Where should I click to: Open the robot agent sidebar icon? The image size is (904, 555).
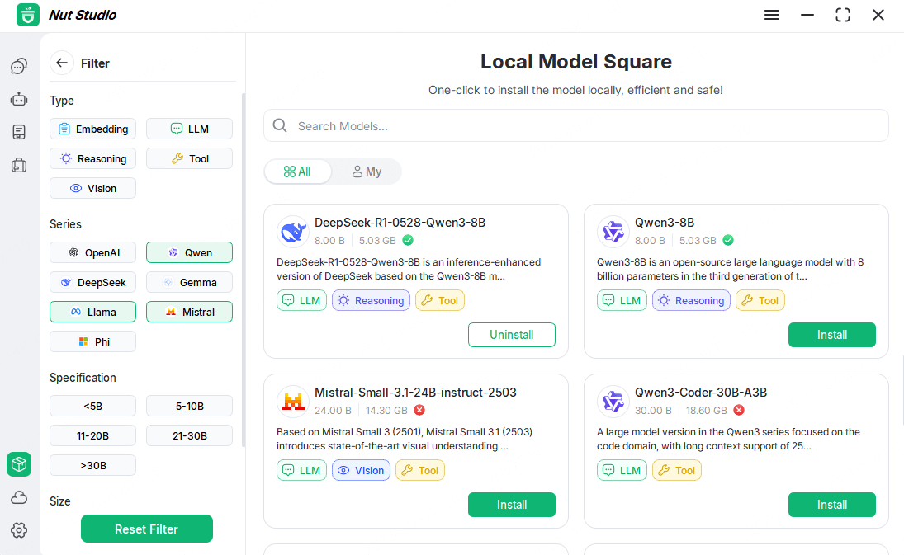click(19, 99)
